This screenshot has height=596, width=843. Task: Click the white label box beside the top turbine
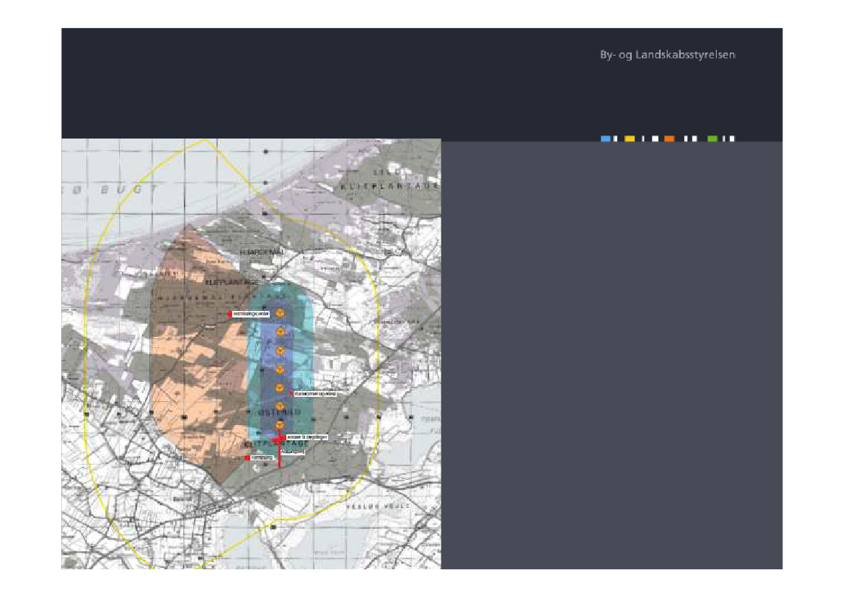pyautogui.click(x=250, y=314)
